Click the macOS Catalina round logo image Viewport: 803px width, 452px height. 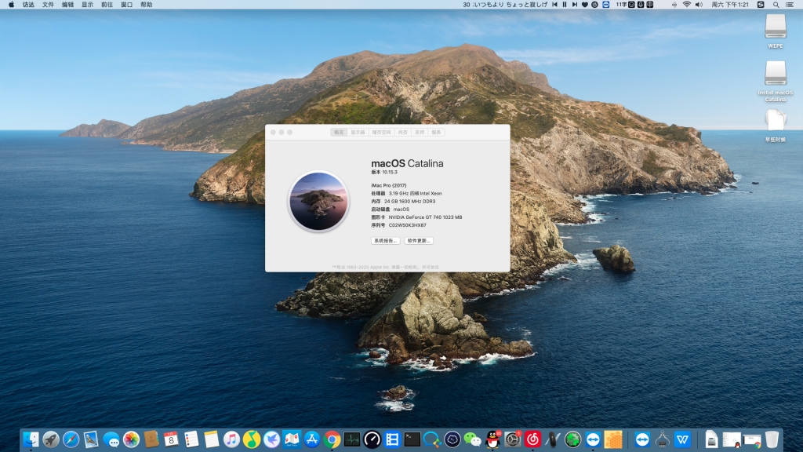(318, 202)
